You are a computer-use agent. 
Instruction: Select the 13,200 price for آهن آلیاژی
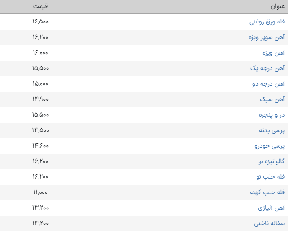pos(40,208)
